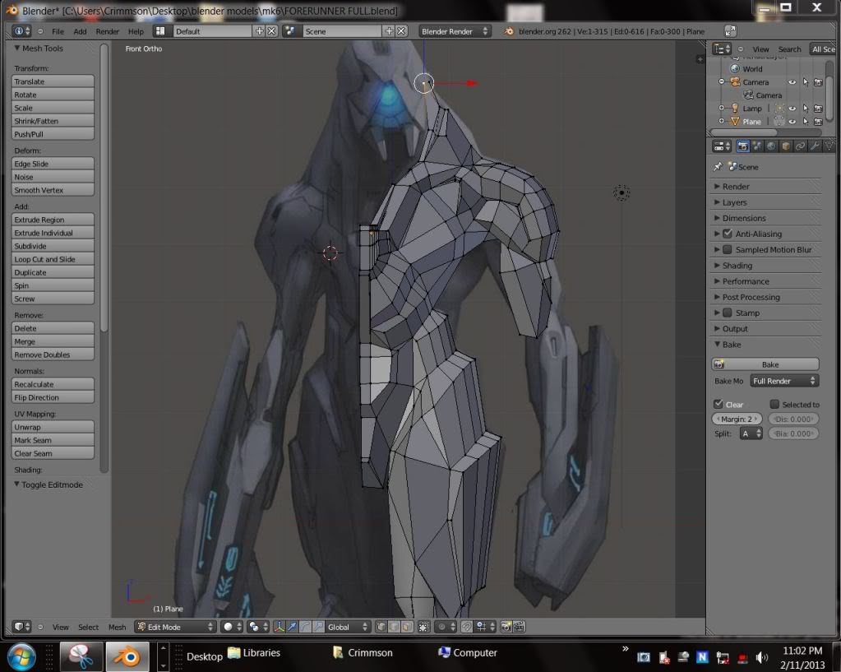Click the Loop Cut and Slide button
841x672 pixels.
[53, 259]
